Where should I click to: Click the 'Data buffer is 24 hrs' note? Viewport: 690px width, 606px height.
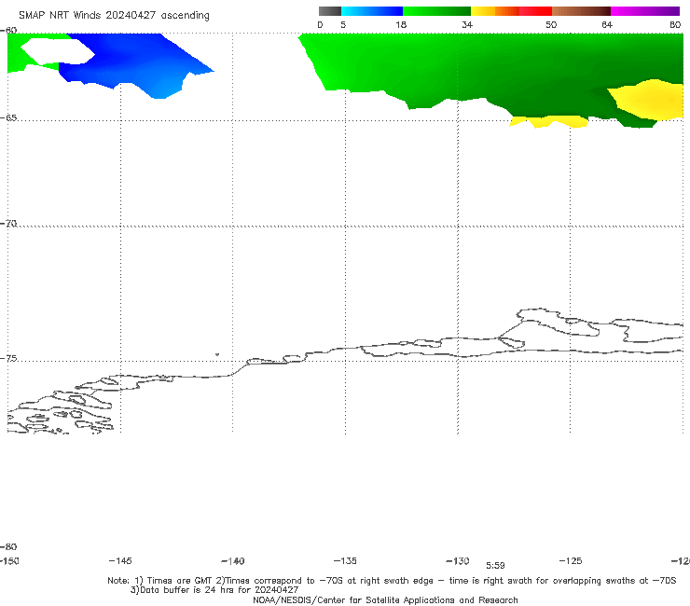(x=214, y=590)
